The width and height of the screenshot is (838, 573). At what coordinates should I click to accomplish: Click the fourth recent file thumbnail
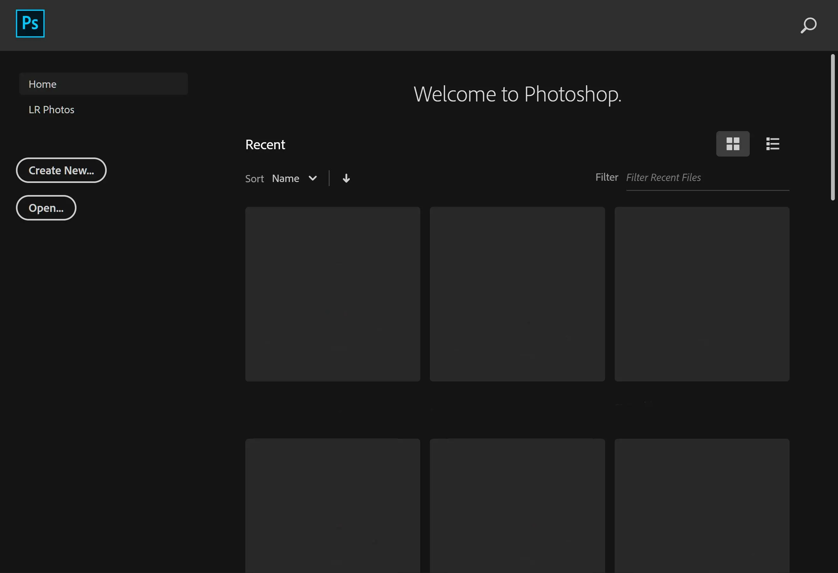(x=333, y=505)
